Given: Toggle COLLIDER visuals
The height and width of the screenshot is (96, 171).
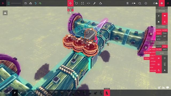Looking at the screenshot, I should 158,49.
